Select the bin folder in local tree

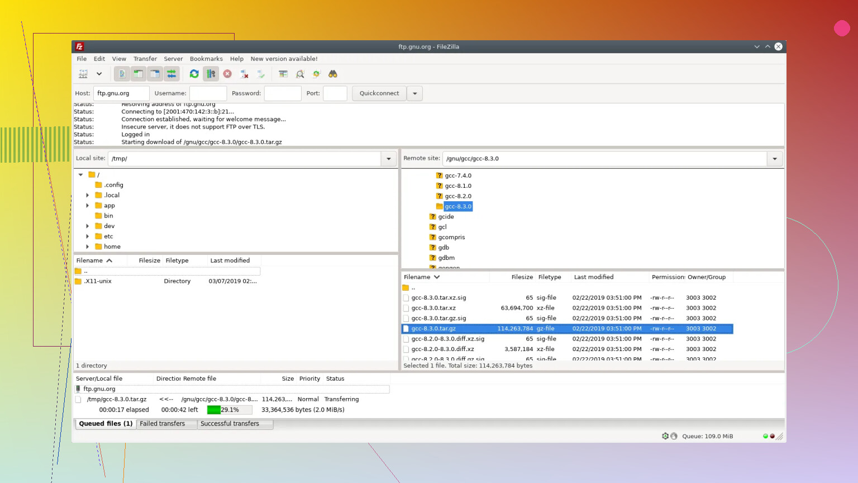[x=108, y=216]
